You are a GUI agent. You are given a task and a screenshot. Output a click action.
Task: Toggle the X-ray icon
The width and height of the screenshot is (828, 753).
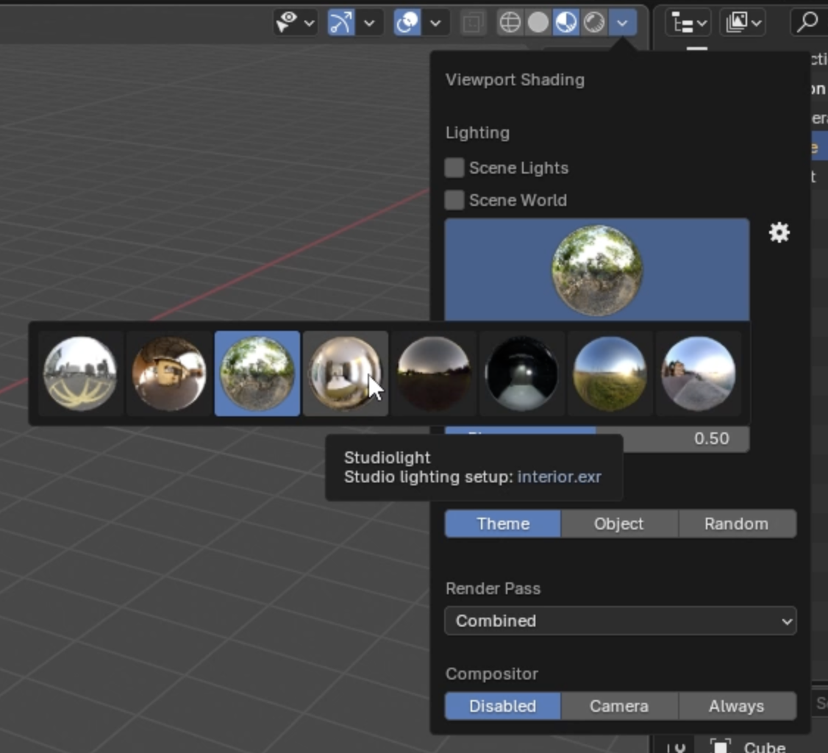click(x=473, y=23)
